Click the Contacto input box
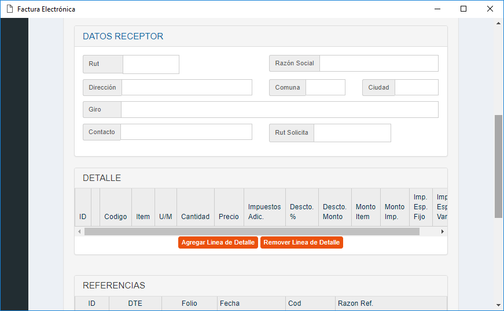Screen dimensions: 504x311 point(186,132)
